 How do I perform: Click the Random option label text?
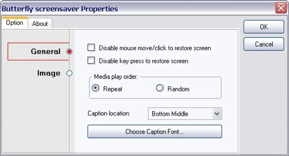tap(178, 89)
